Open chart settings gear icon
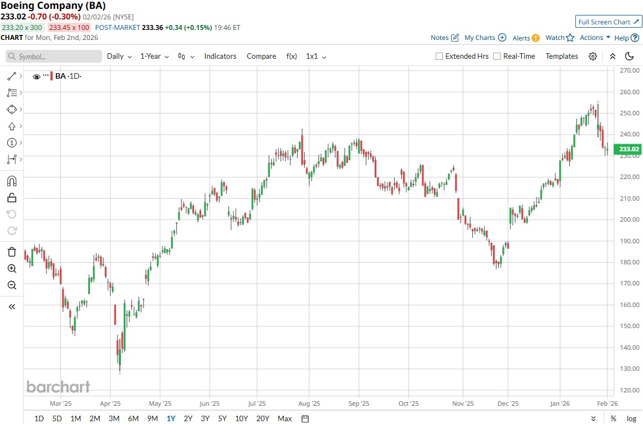This screenshot has height=424, width=643. pyautogui.click(x=593, y=56)
